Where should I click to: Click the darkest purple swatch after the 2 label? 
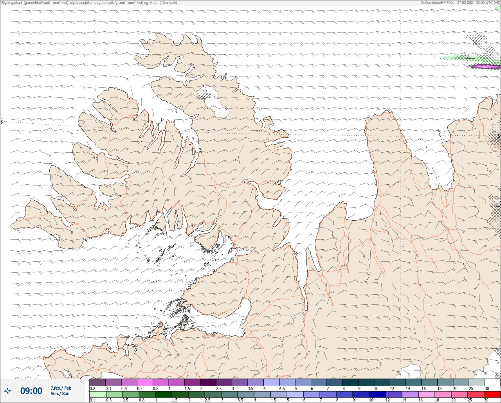tap(208, 382)
